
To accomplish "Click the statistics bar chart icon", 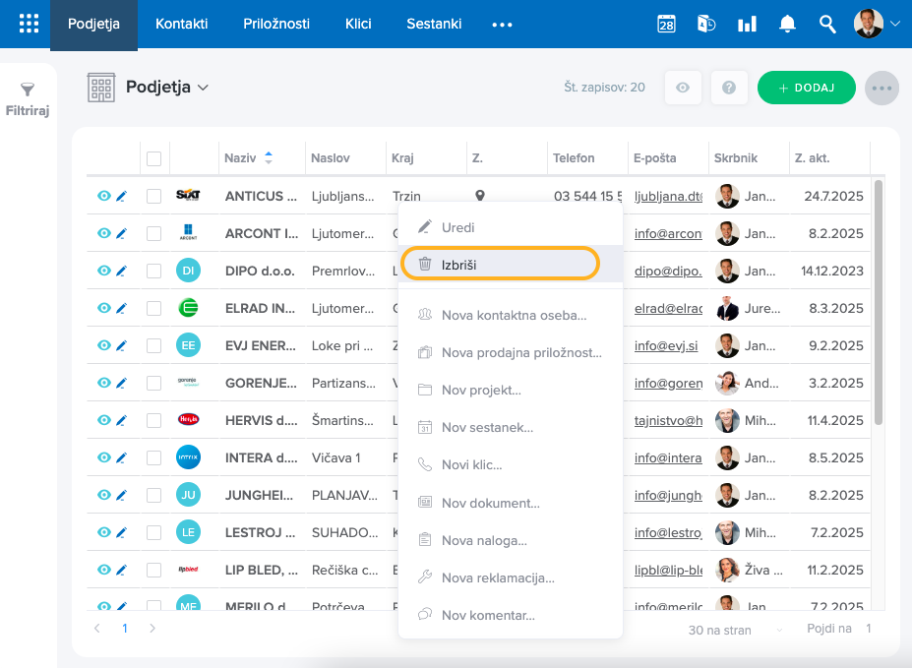I will tap(747, 24).
